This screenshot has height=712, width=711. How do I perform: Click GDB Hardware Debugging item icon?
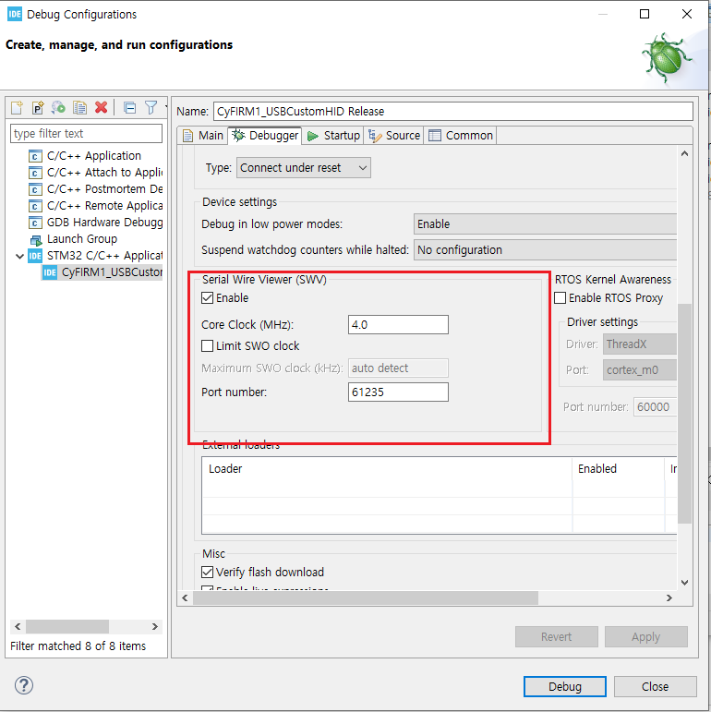[35, 223]
